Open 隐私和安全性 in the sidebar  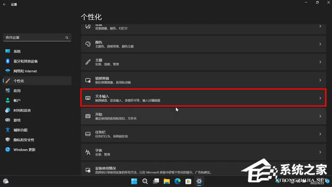37,140
